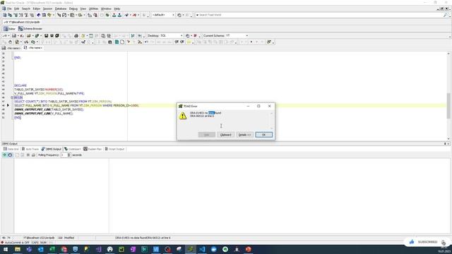Image resolution: width=452 pixels, height=254 pixels.
Task: Click the red disconnect session icon
Action: coord(134,15)
